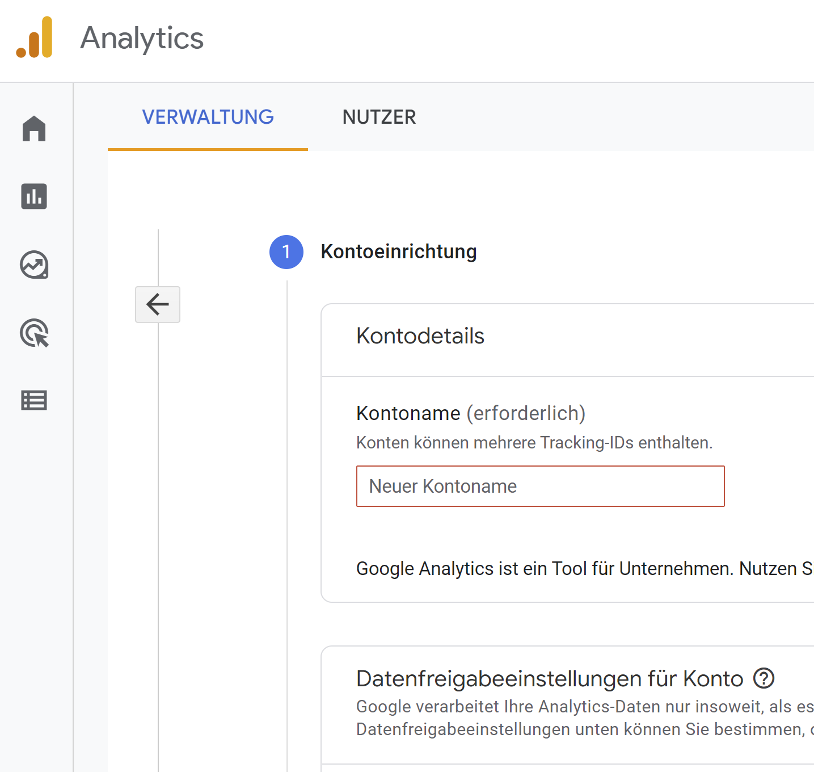Image resolution: width=814 pixels, height=772 pixels.
Task: Open the Home page via the house icon
Action: pos(34,129)
